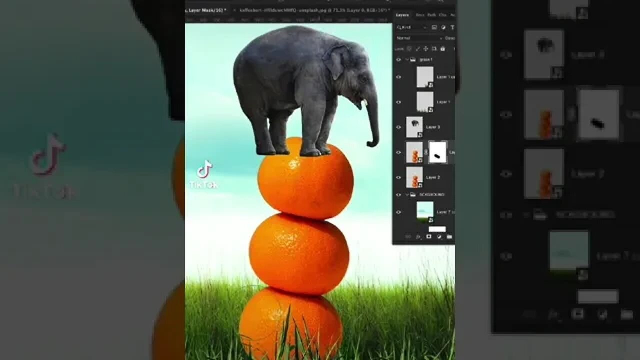Filter layers by type layer icon
This screenshot has width=640, height=360.
tap(452, 27)
